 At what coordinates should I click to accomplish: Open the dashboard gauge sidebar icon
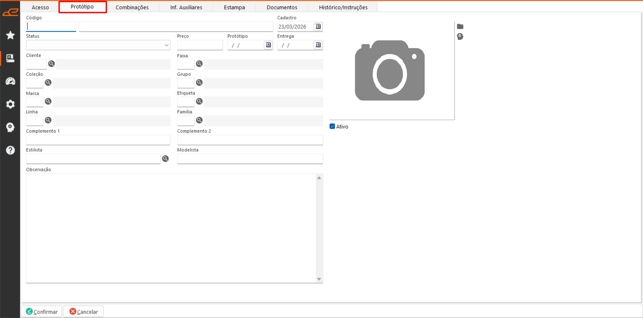click(10, 81)
